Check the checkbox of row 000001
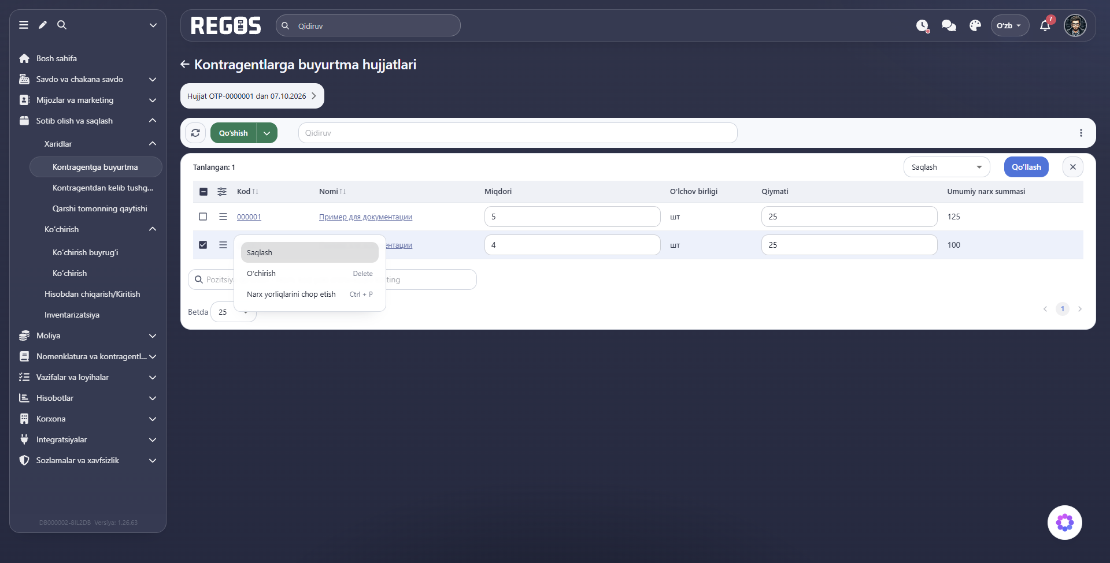1110x563 pixels. point(203,217)
